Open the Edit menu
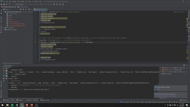The width and height of the screenshot is (190, 107). 7,1
